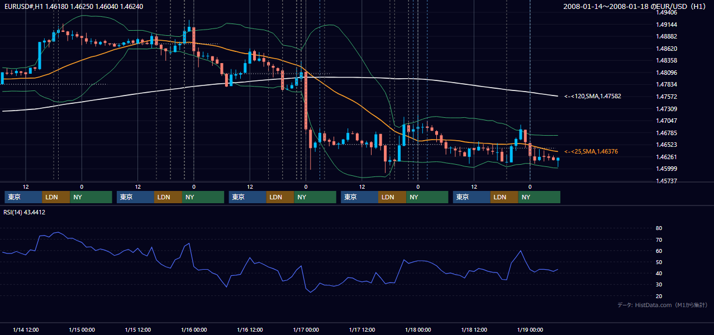Select the 1/15 00:00 time axis label
Viewport: 714px width, 335px height.
pos(82,330)
